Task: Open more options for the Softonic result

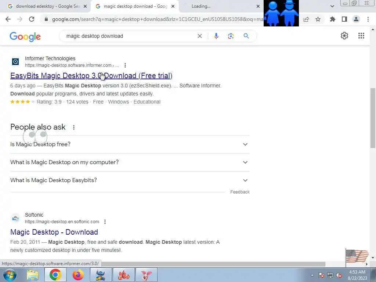Action: click(105, 221)
